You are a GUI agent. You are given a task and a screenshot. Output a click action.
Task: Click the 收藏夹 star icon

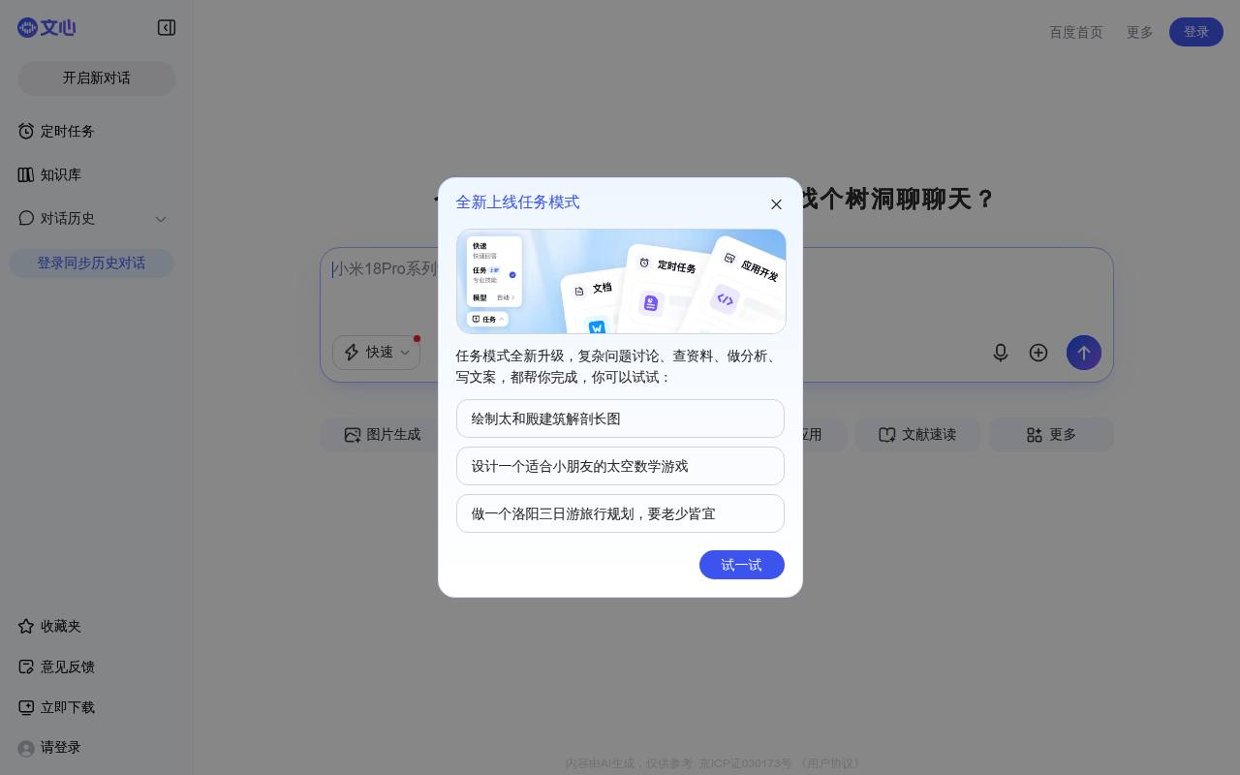(26, 626)
